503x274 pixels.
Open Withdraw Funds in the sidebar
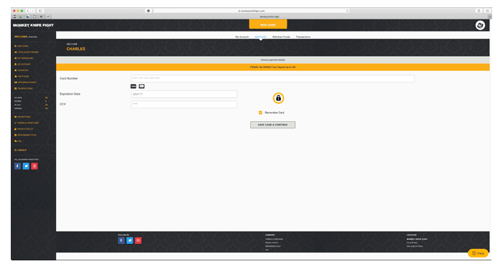pyautogui.click(x=25, y=82)
